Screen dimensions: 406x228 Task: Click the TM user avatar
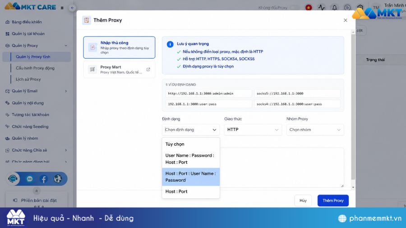click(x=376, y=8)
